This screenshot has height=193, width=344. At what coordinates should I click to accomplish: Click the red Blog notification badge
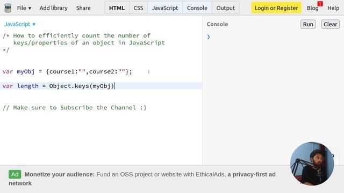[320, 4]
